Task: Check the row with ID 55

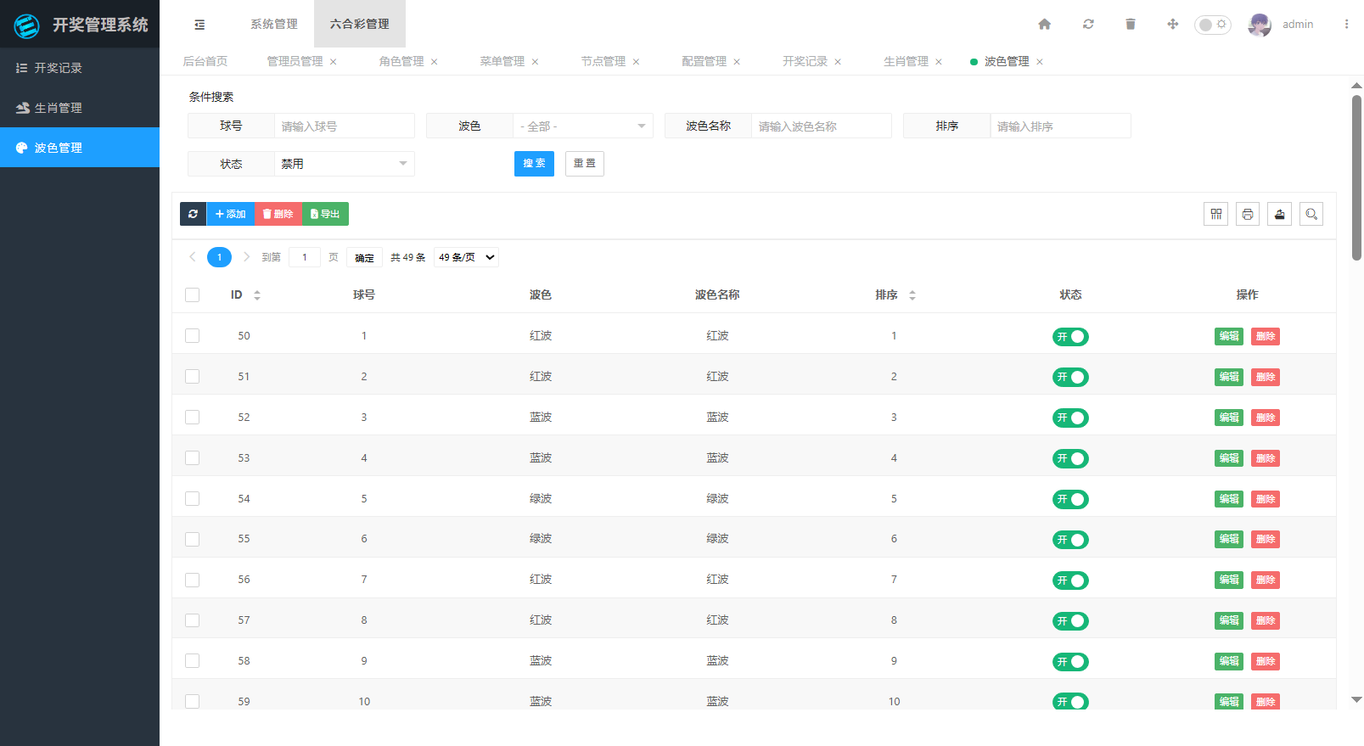Action: (193, 539)
